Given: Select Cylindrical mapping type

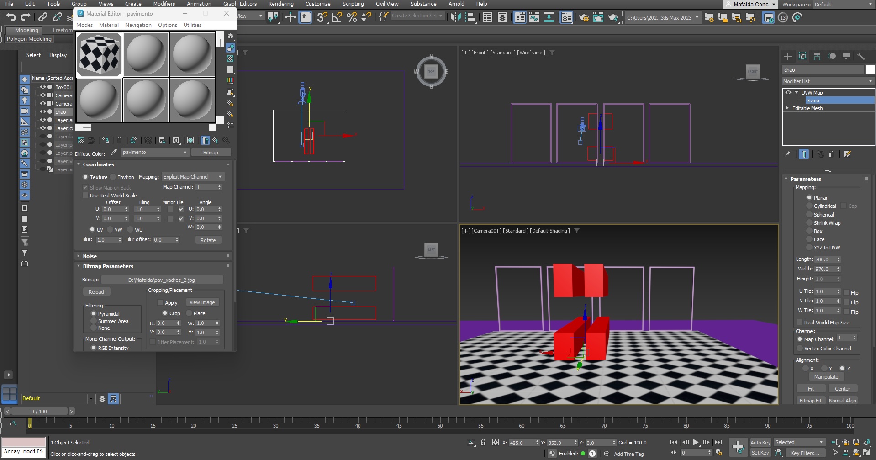Looking at the screenshot, I should click(809, 206).
